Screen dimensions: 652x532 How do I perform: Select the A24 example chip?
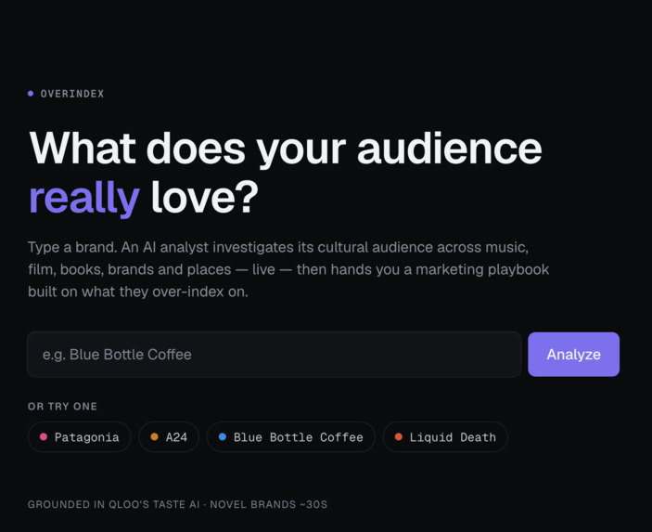pos(169,437)
